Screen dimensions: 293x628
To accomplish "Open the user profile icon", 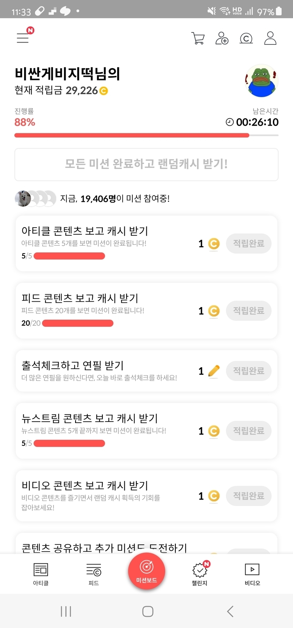I will tap(270, 38).
